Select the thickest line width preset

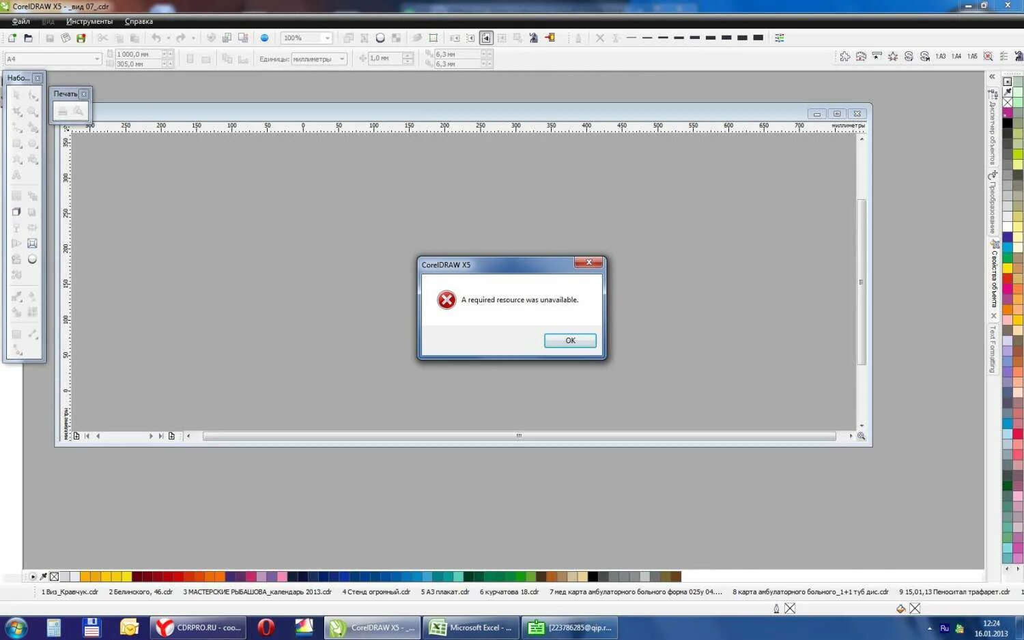point(758,38)
